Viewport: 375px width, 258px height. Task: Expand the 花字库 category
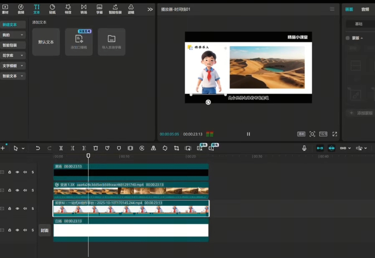13,56
